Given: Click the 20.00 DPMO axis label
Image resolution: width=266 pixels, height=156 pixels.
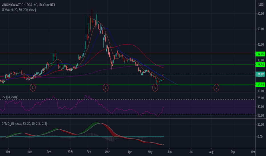Looking at the screenshot, I should tap(261, 125).
